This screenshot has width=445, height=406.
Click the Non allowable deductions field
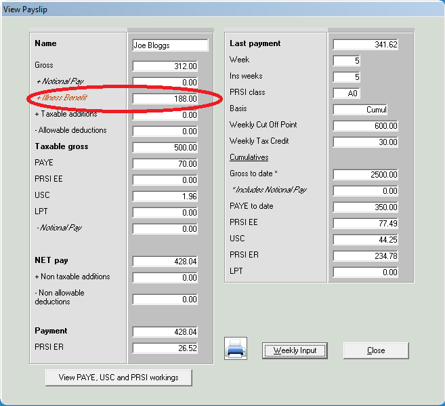(165, 300)
